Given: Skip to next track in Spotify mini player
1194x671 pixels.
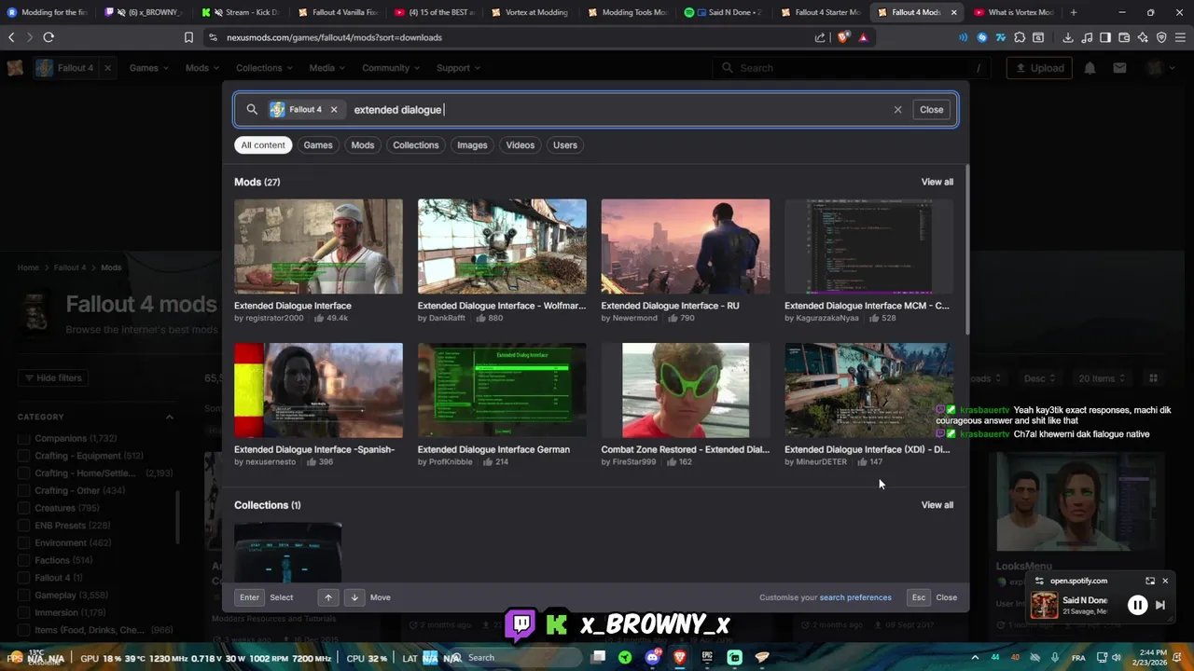Looking at the screenshot, I should click(1160, 605).
